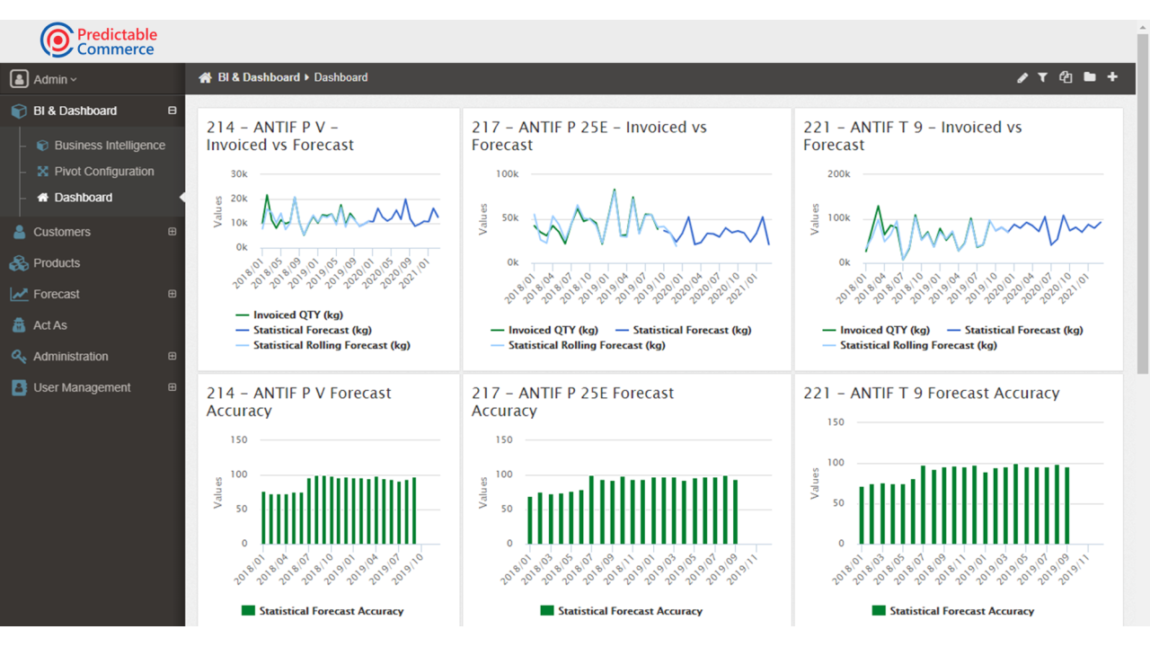Expand the User Management section

[172, 387]
